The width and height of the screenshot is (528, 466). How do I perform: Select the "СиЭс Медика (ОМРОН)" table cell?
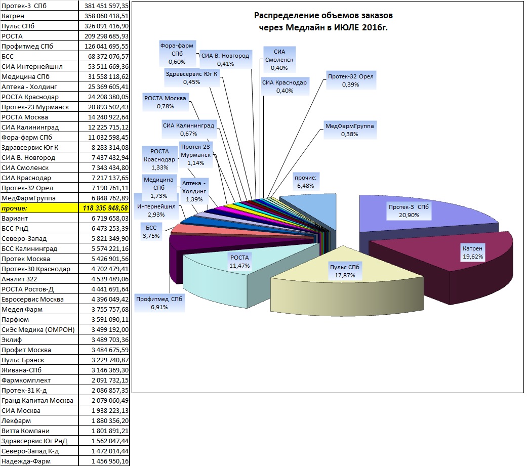pyautogui.click(x=39, y=329)
